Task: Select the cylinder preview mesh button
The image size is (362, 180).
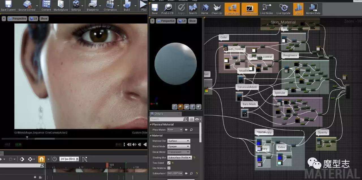Action: 174,107
